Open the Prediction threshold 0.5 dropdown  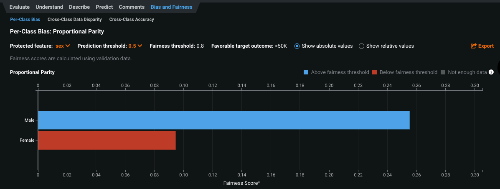pos(135,46)
